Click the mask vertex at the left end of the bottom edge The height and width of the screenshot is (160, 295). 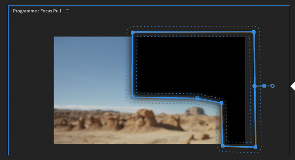tap(132, 97)
